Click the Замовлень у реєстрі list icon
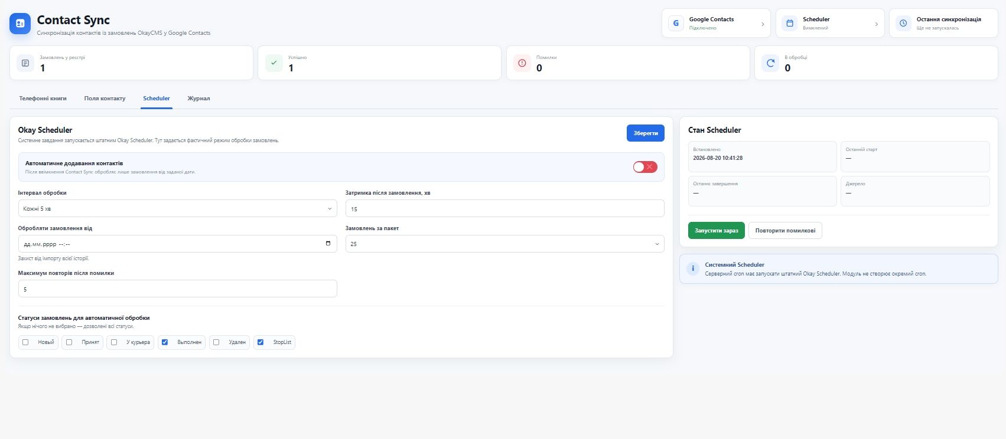The width and height of the screenshot is (1006, 439). coord(25,63)
